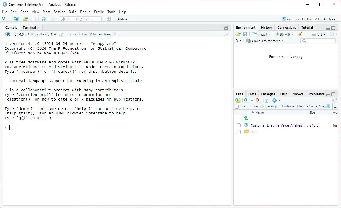Maximize the Console pane
Viewport: 341px width, 208px height.
click(226, 28)
